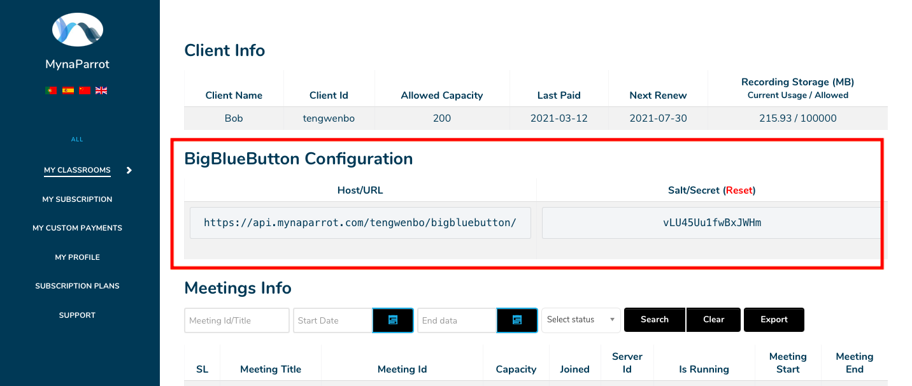Screen dimensions: 912x386
Task: Select the ALL filter in sidebar
Action: pos(77,139)
